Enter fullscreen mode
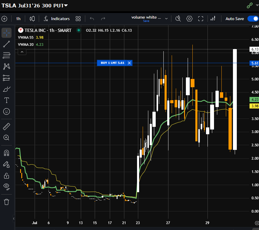 pyautogui.click(x=200, y=19)
